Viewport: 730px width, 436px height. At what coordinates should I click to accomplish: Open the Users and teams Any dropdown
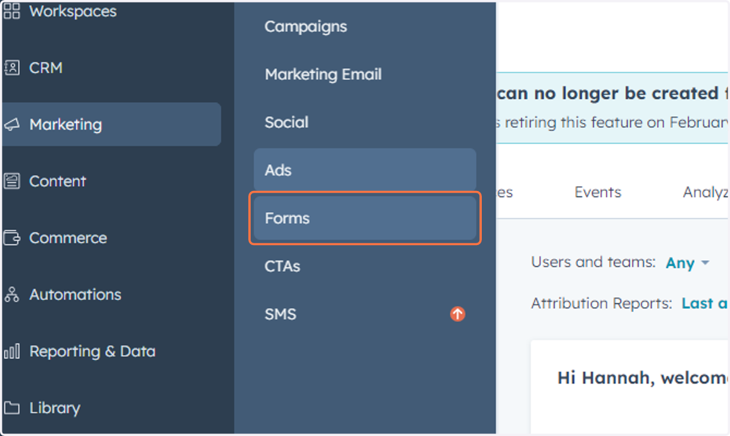click(687, 263)
